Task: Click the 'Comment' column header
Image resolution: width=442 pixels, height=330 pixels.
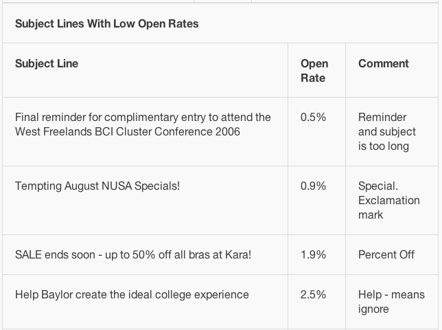Action: (x=384, y=63)
